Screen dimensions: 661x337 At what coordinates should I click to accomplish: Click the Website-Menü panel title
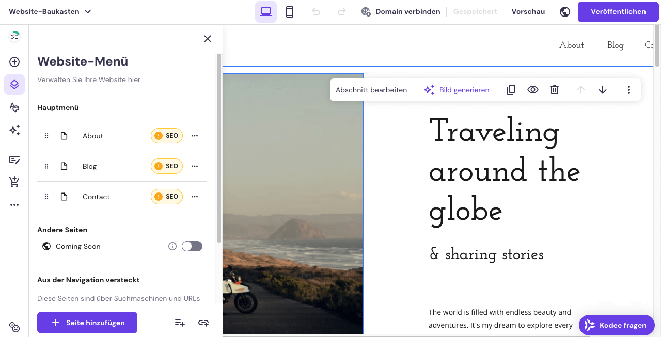point(83,61)
